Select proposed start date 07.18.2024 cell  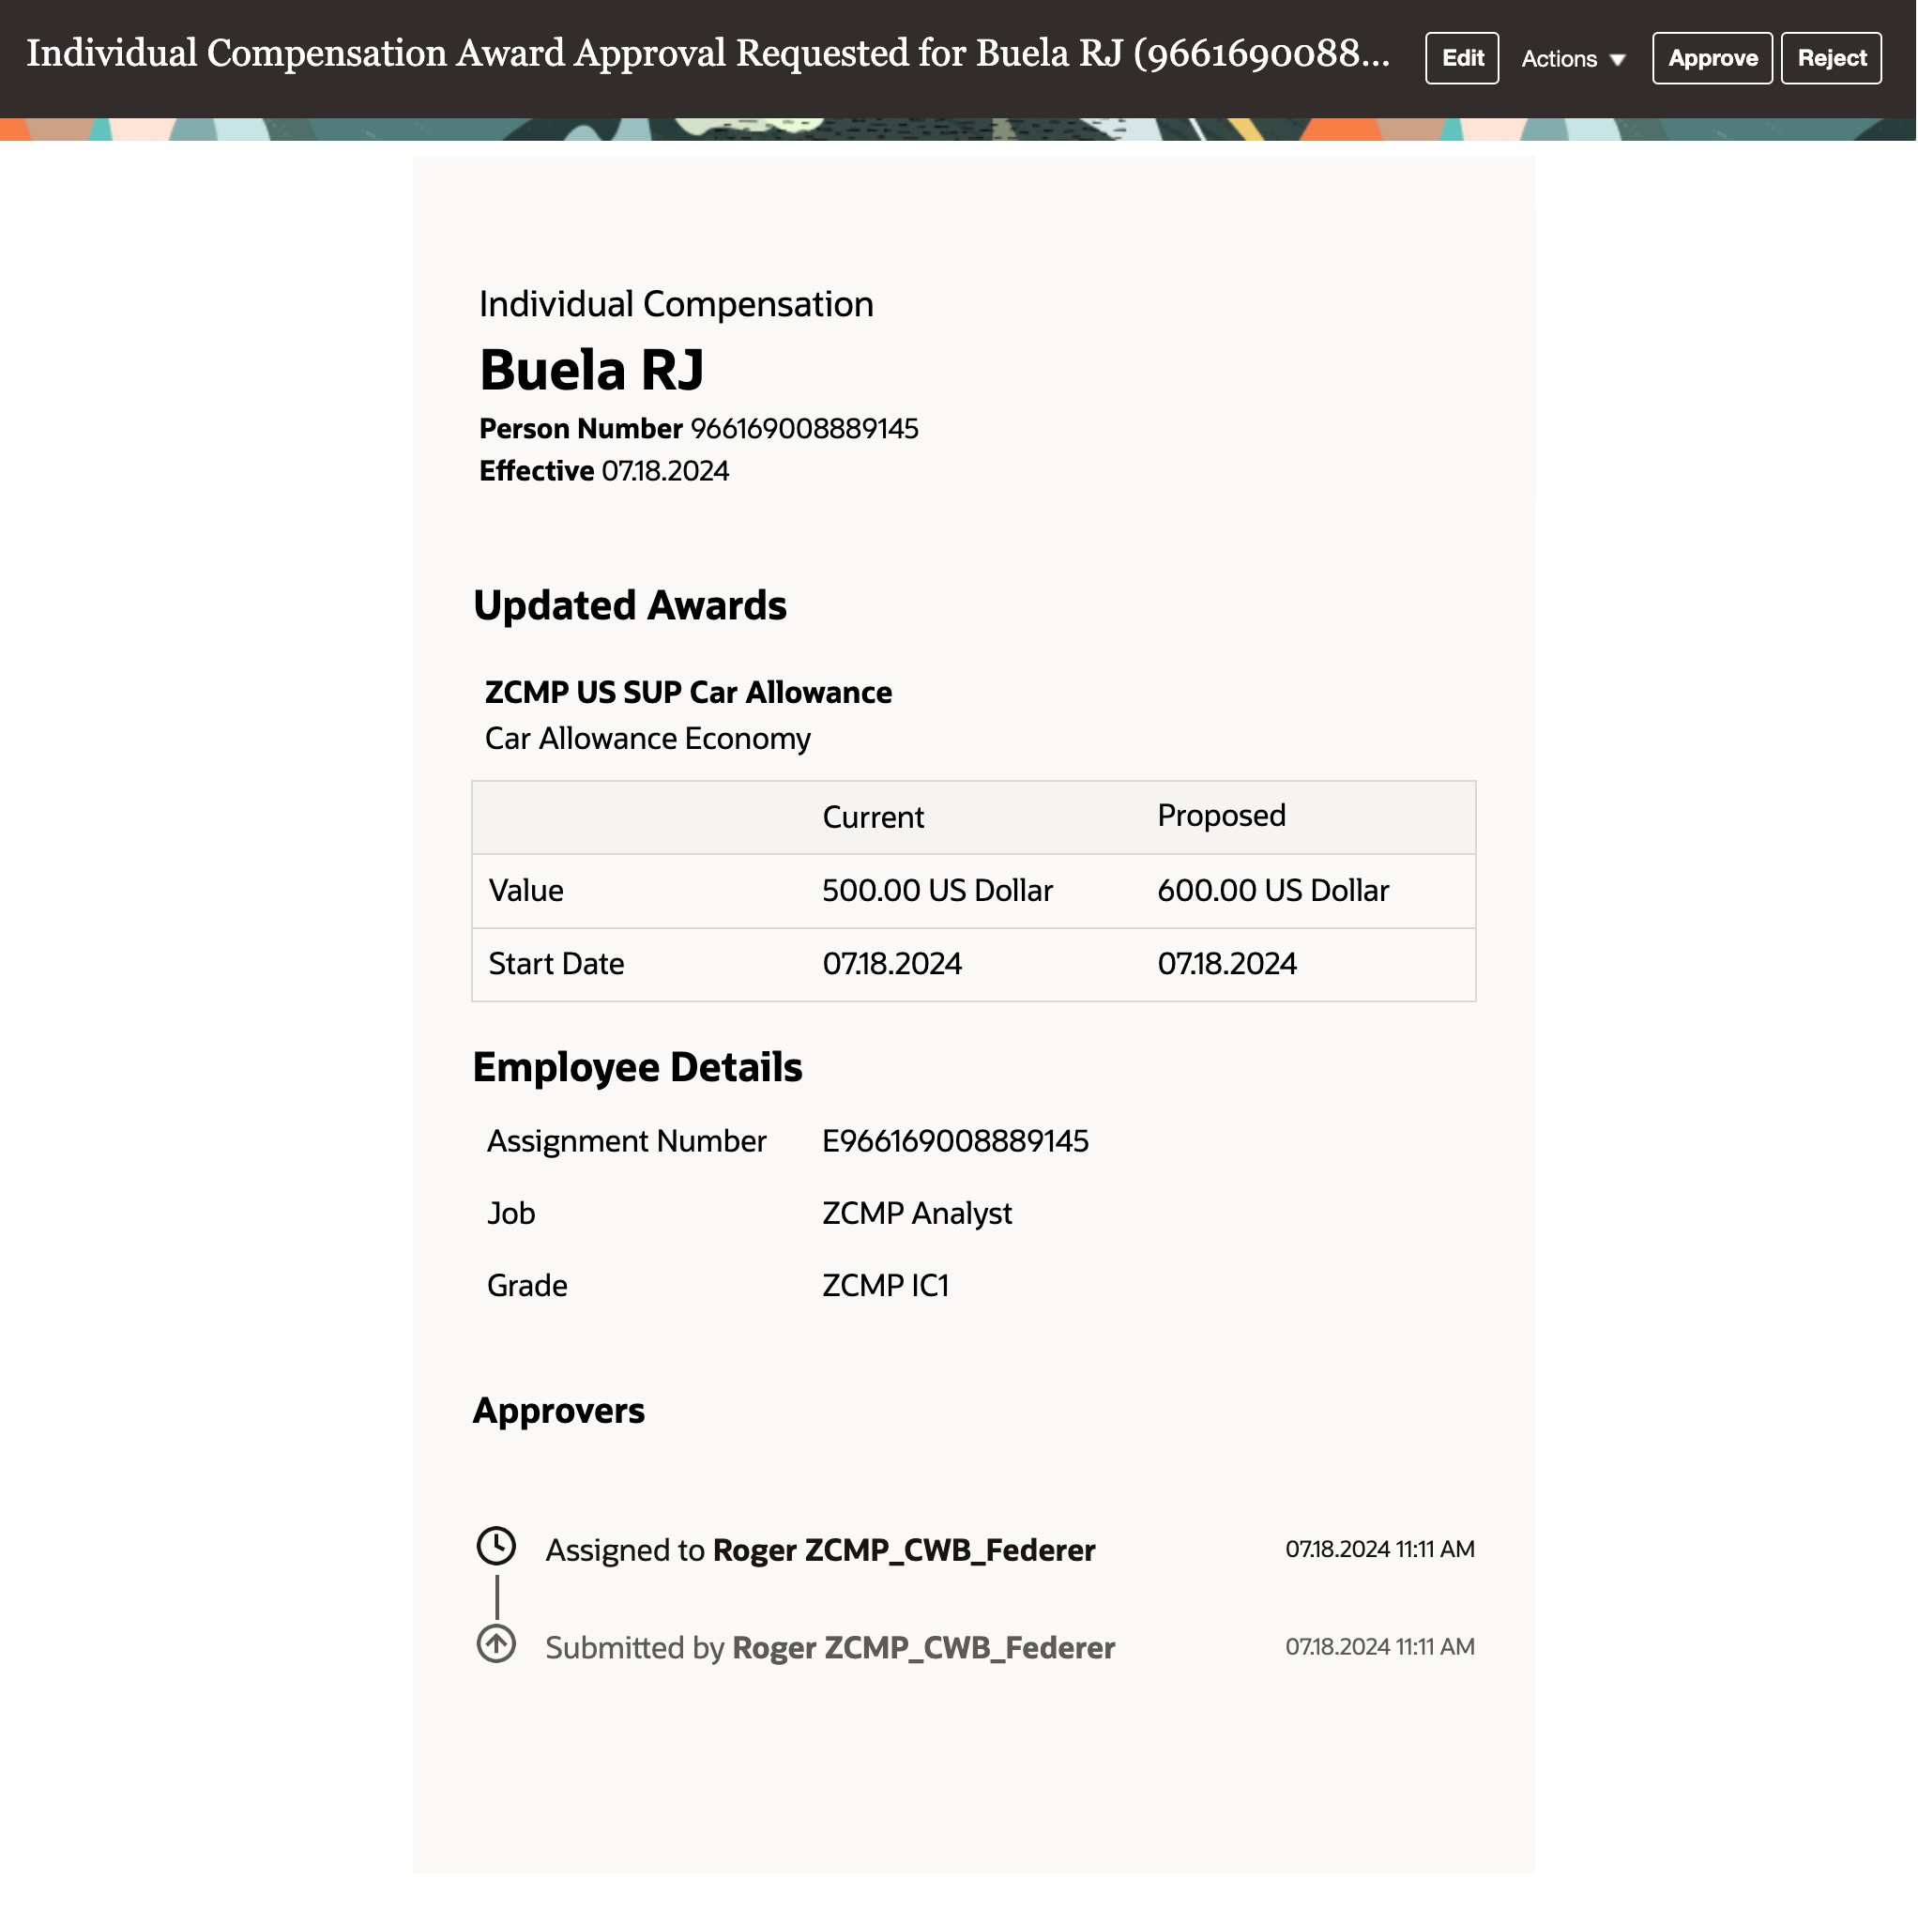click(x=1228, y=965)
